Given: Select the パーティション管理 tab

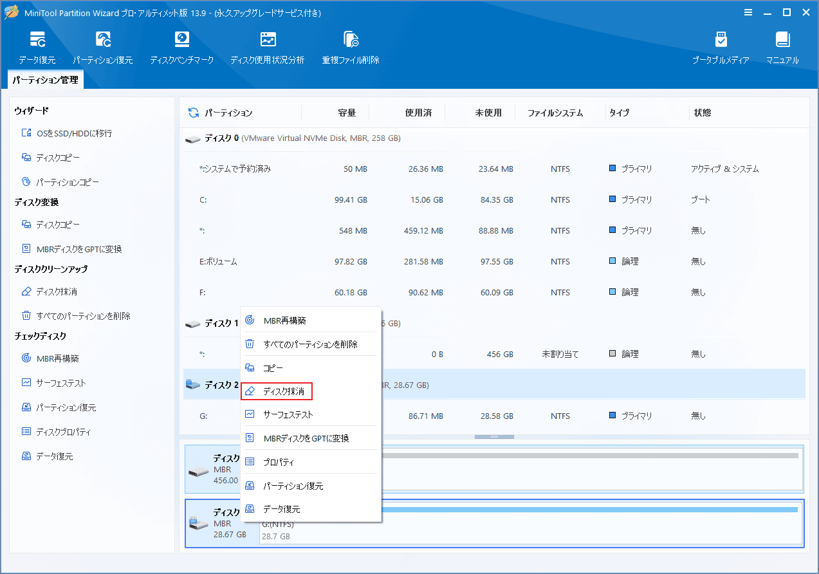Looking at the screenshot, I should click(x=46, y=80).
